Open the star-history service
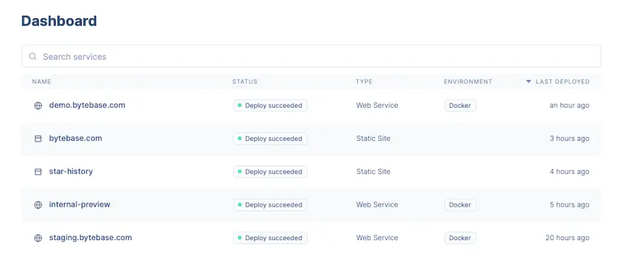The height and width of the screenshot is (274, 627). (71, 172)
